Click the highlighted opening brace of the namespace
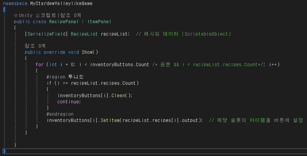307x156 pixels. [x=4, y=9]
